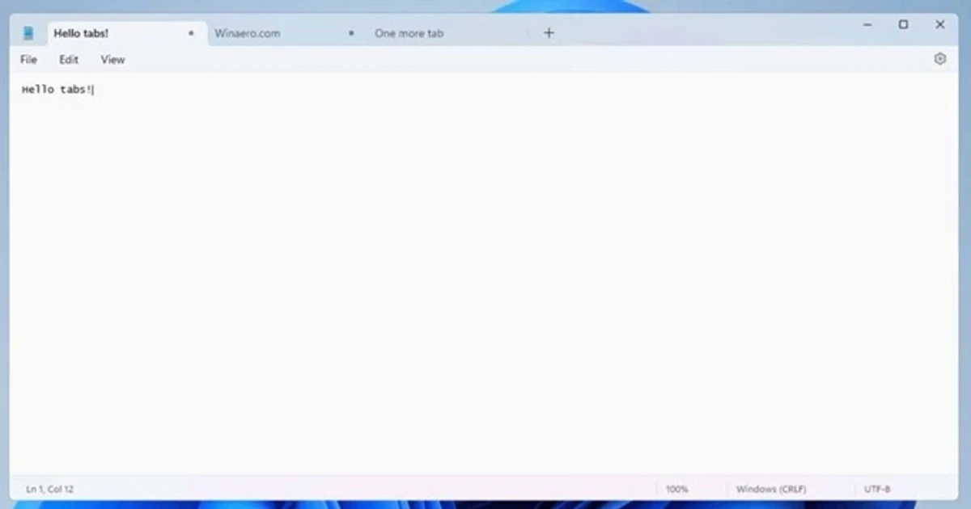Minimize the Notepad window
Viewport: 971px width, 509px height.
[867, 25]
